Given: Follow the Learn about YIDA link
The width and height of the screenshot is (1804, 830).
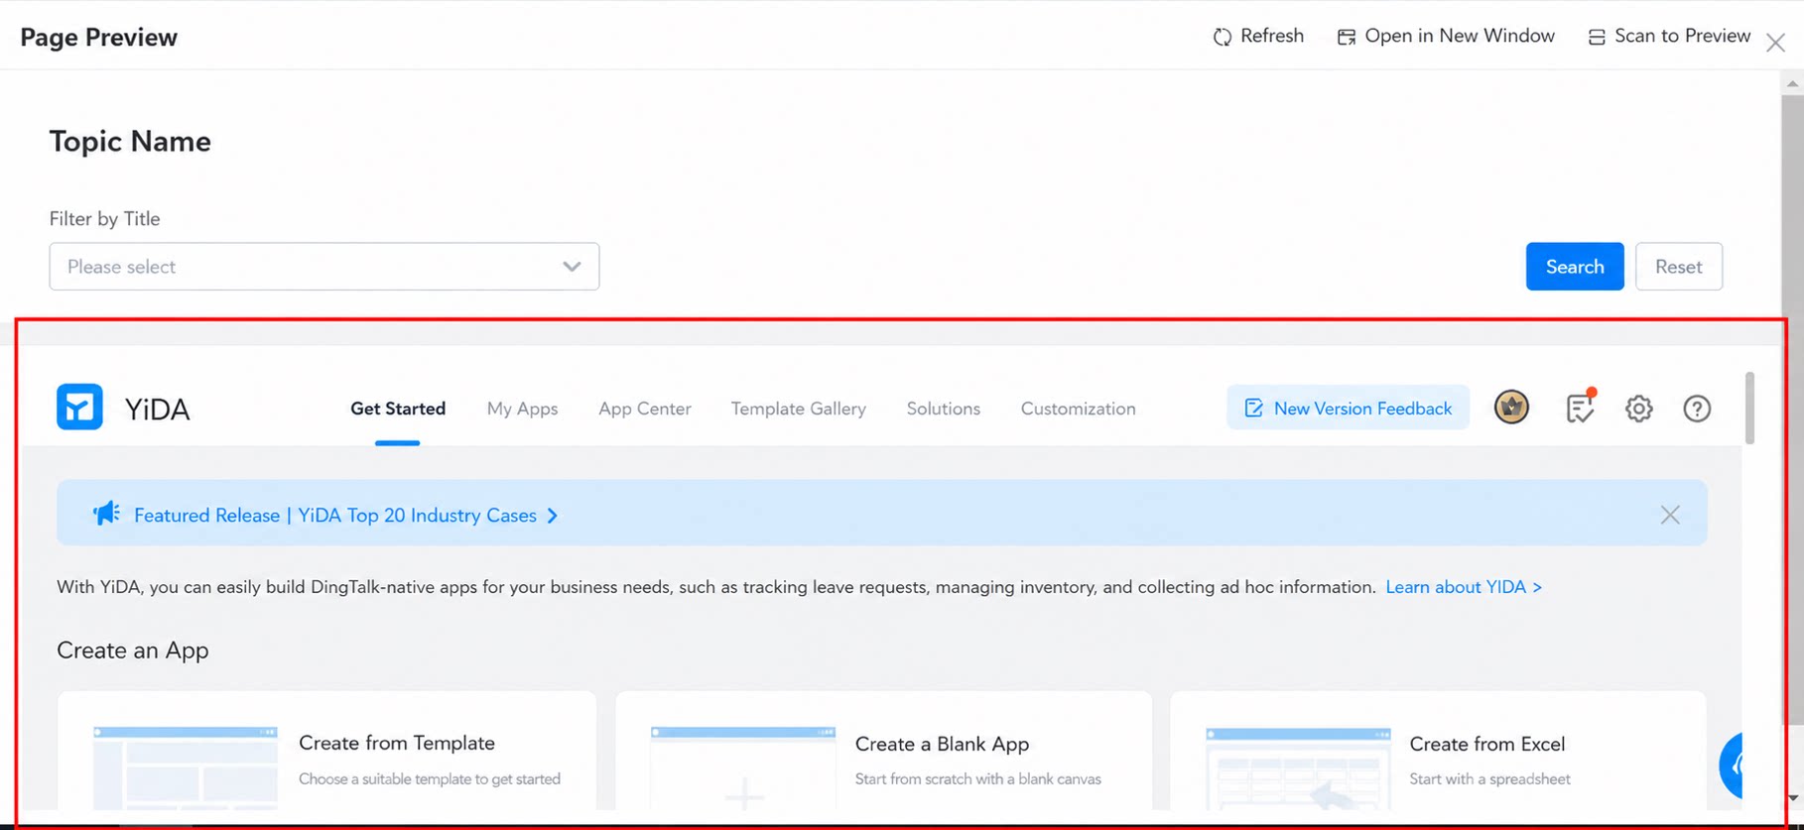Looking at the screenshot, I should pyautogui.click(x=1464, y=587).
